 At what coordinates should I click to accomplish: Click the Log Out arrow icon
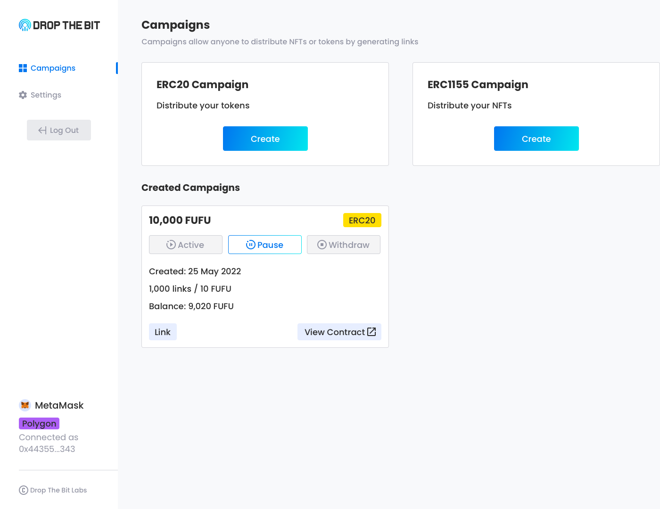coord(42,131)
